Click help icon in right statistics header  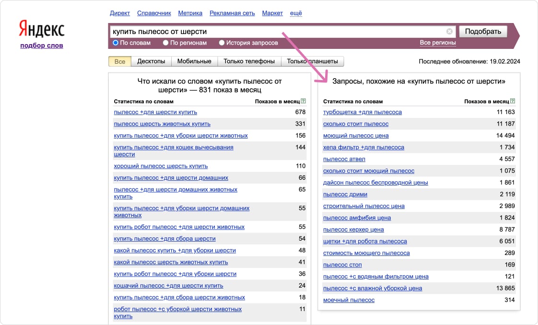tap(513, 101)
